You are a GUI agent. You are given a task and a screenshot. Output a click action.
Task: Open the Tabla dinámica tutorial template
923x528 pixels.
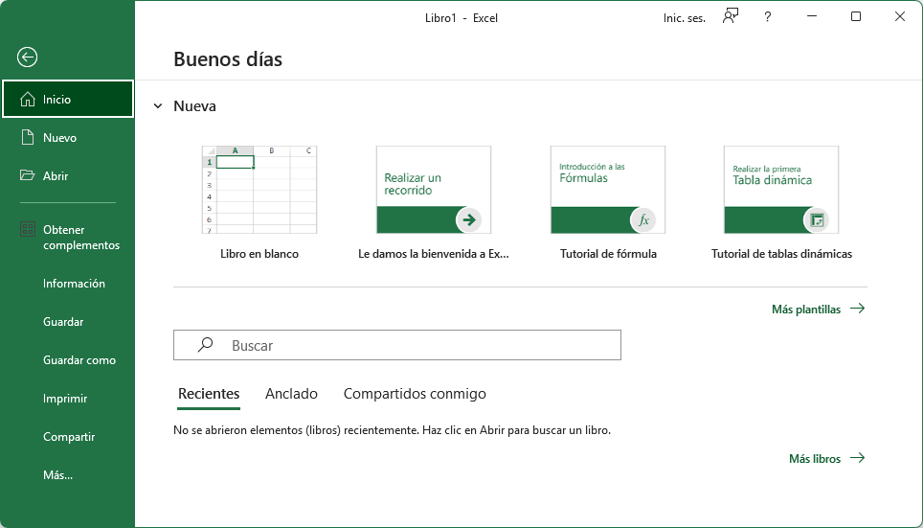[x=781, y=190]
